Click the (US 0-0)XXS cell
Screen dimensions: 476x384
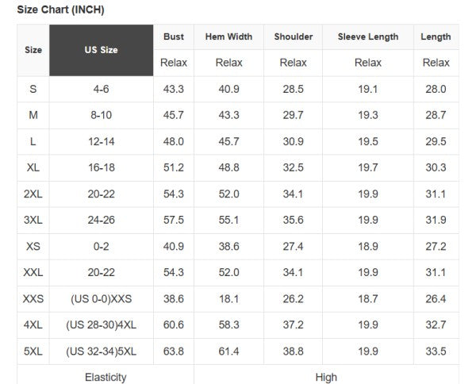click(101, 299)
